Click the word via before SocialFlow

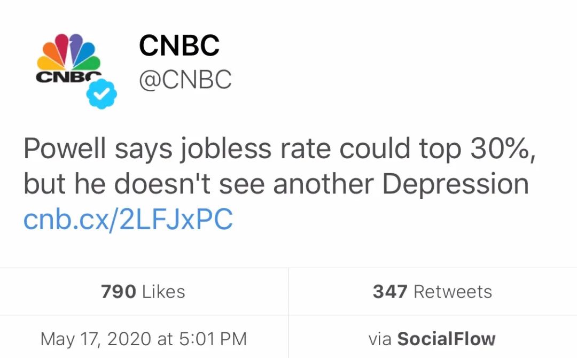tap(380, 339)
